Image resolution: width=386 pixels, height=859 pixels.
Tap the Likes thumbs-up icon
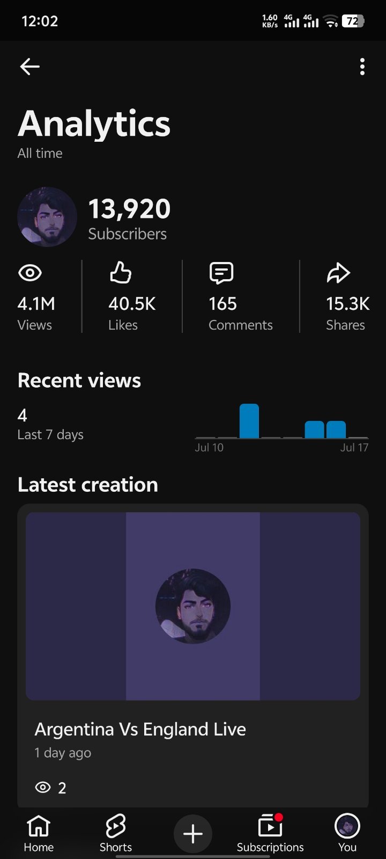(121, 273)
